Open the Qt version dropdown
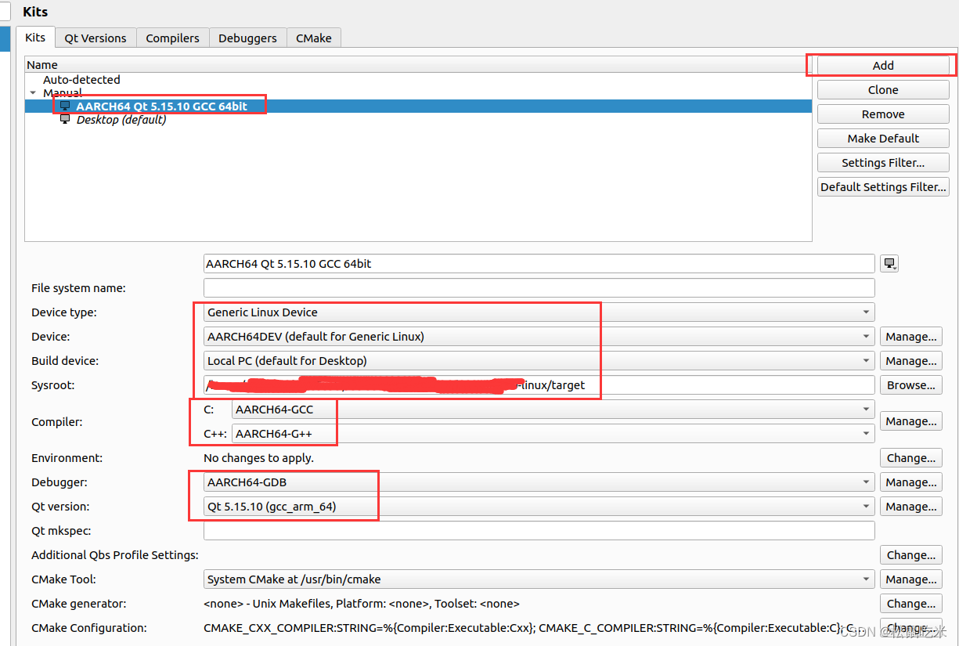The width and height of the screenshot is (959, 646). coord(865,506)
